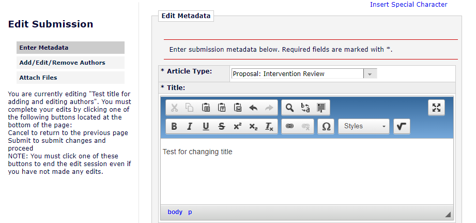The image size is (476, 223).
Task: Click Paste as plain text icon
Action: [x=221, y=108]
